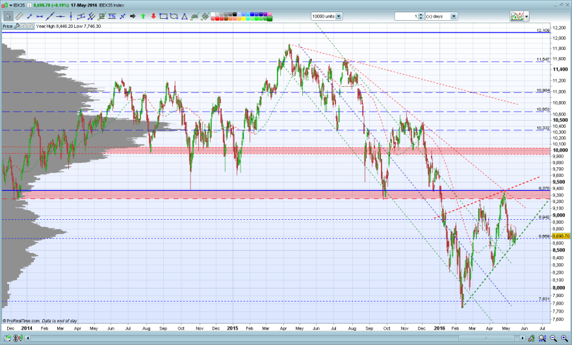Open Price settings wrench icon

17,26
